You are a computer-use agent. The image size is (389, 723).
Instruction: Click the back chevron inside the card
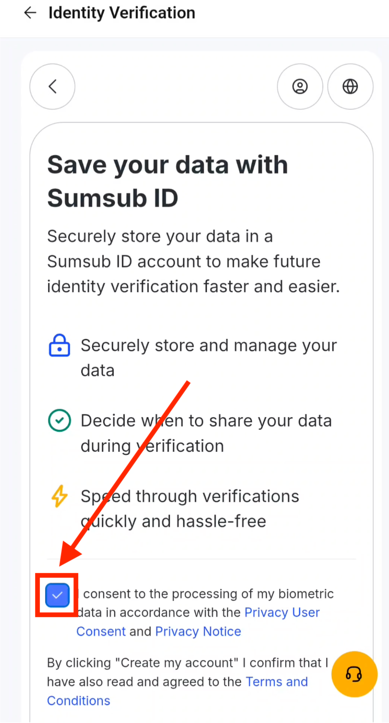(x=52, y=87)
